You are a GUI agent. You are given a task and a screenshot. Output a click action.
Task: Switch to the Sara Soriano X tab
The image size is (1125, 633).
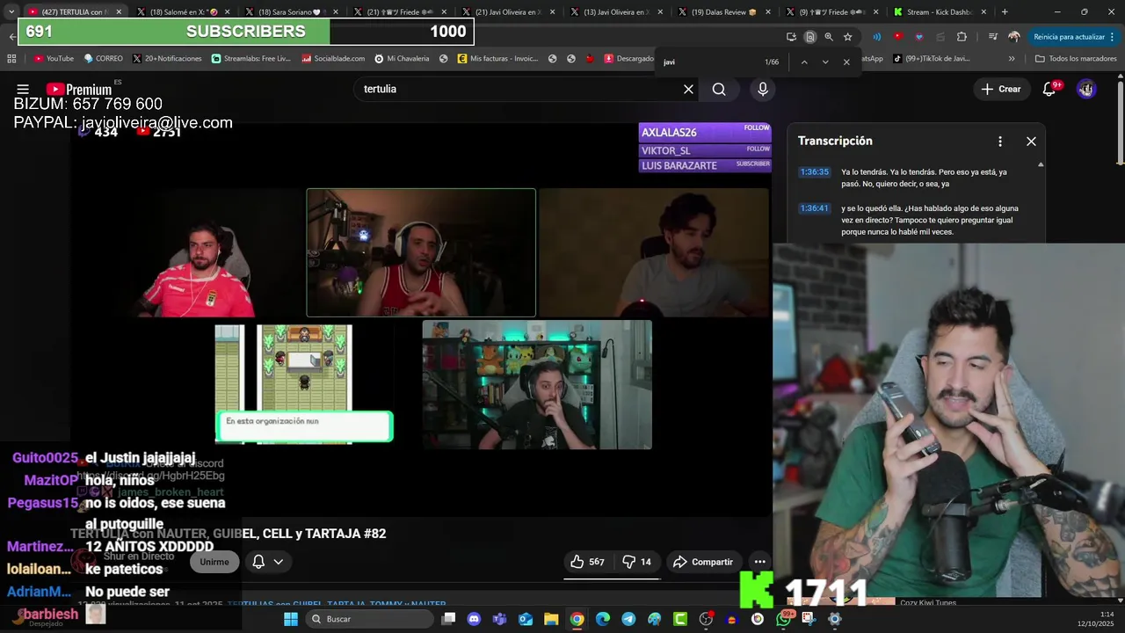point(291,12)
